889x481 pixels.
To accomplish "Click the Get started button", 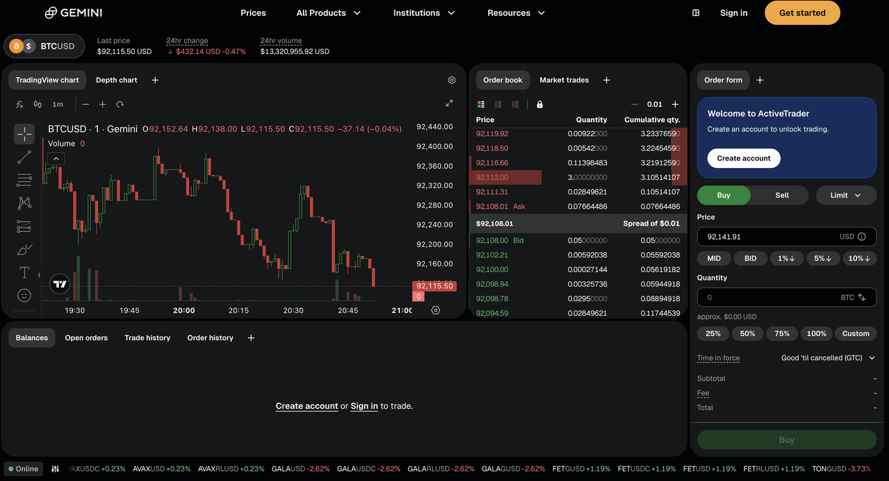I will pos(802,12).
